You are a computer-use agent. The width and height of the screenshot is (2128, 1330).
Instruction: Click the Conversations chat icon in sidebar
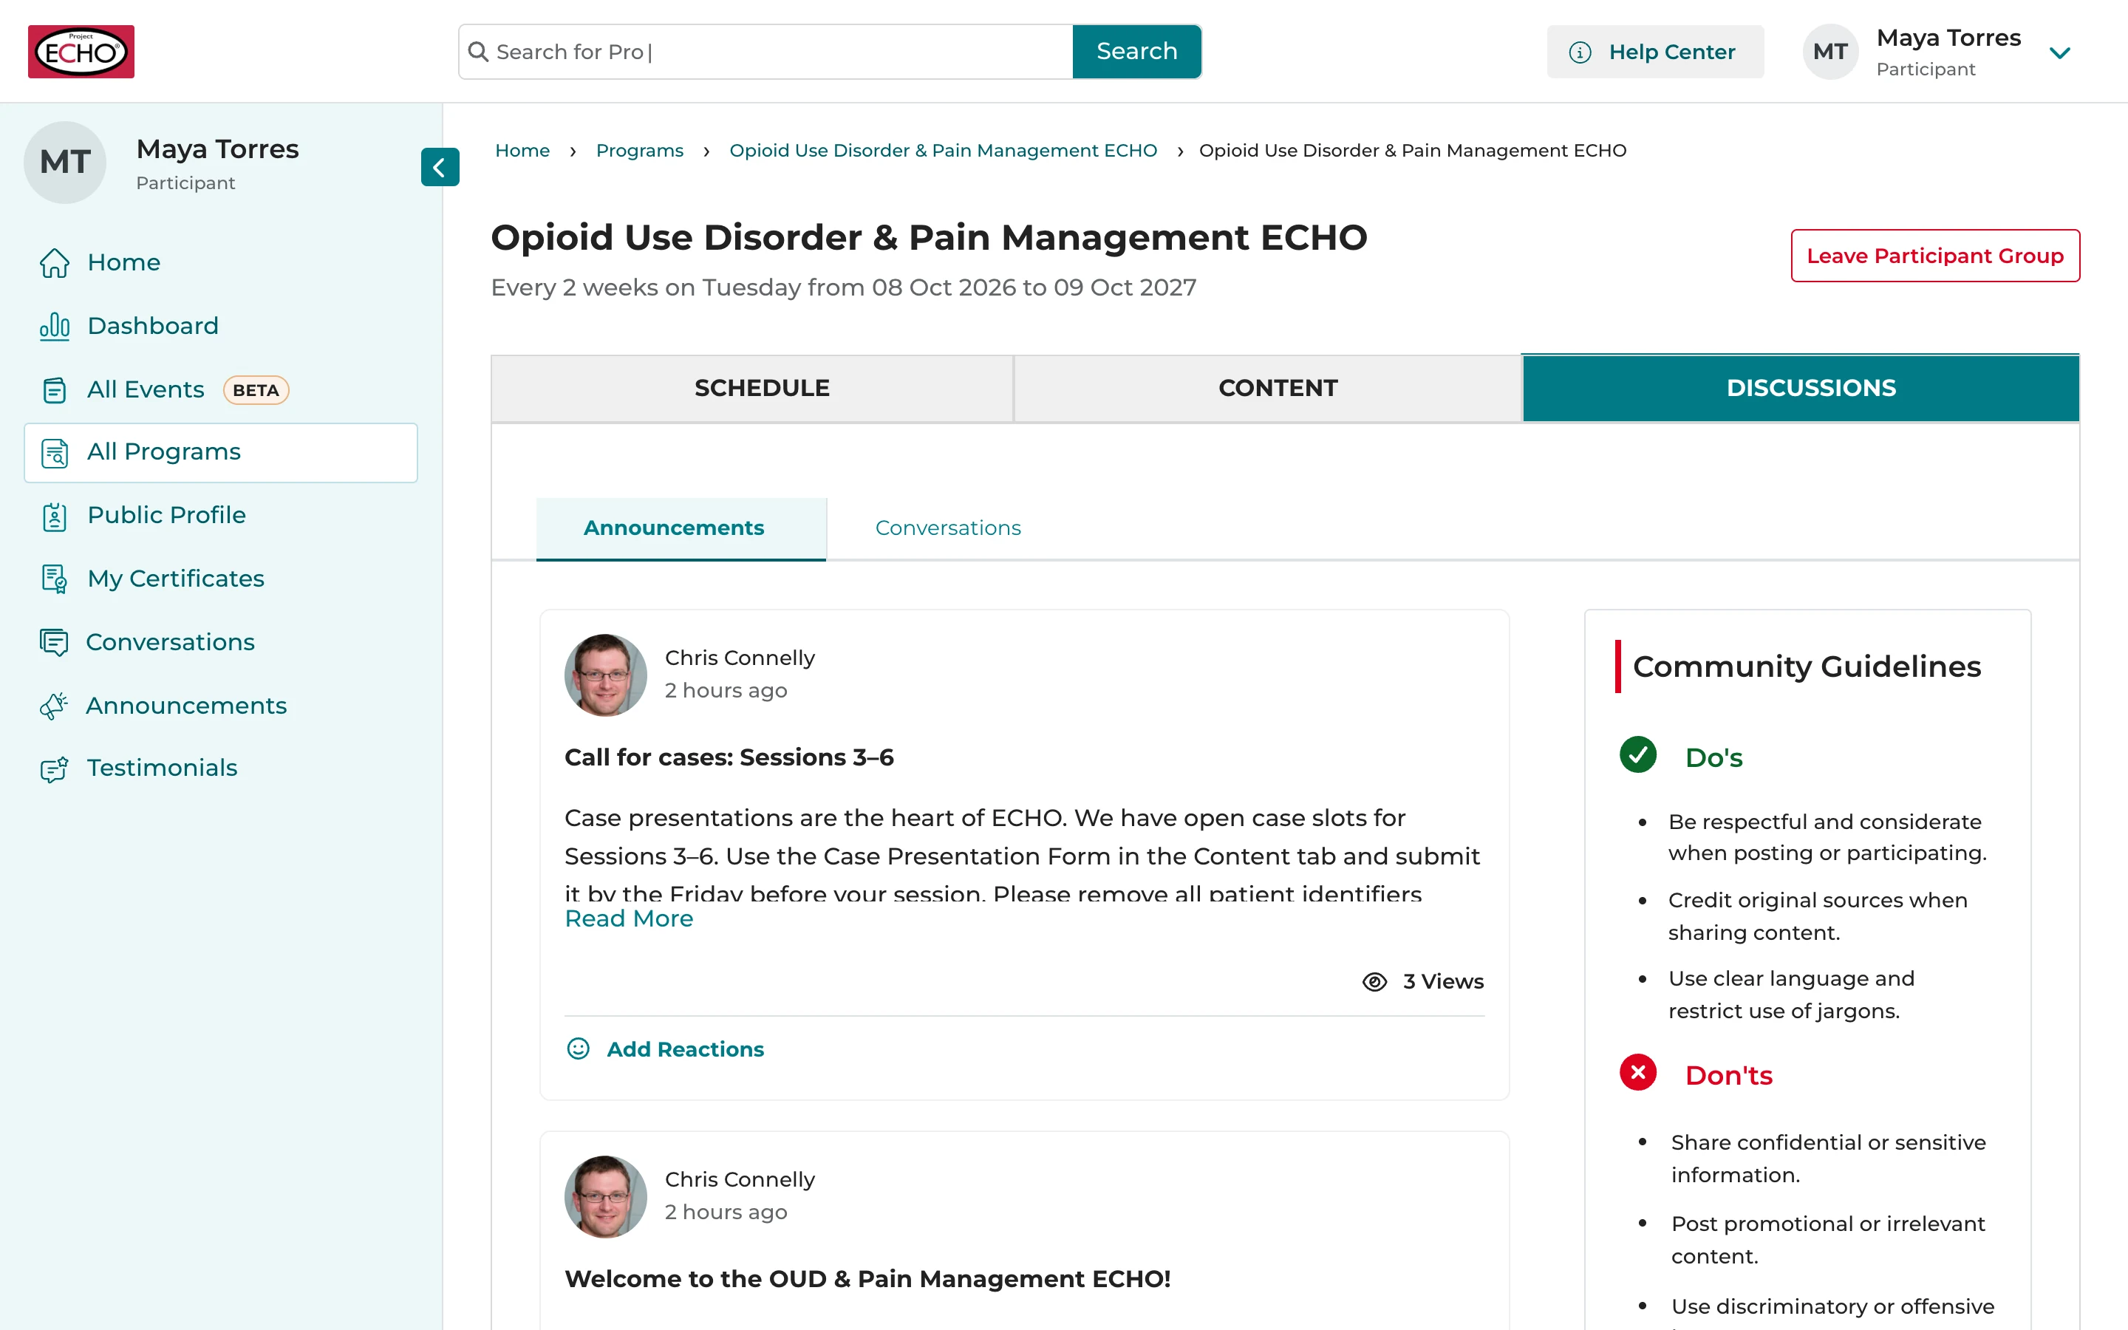(54, 642)
